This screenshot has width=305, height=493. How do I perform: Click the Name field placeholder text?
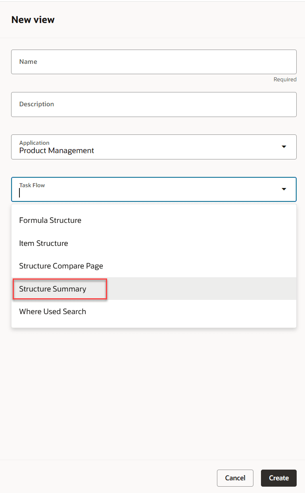[28, 61]
